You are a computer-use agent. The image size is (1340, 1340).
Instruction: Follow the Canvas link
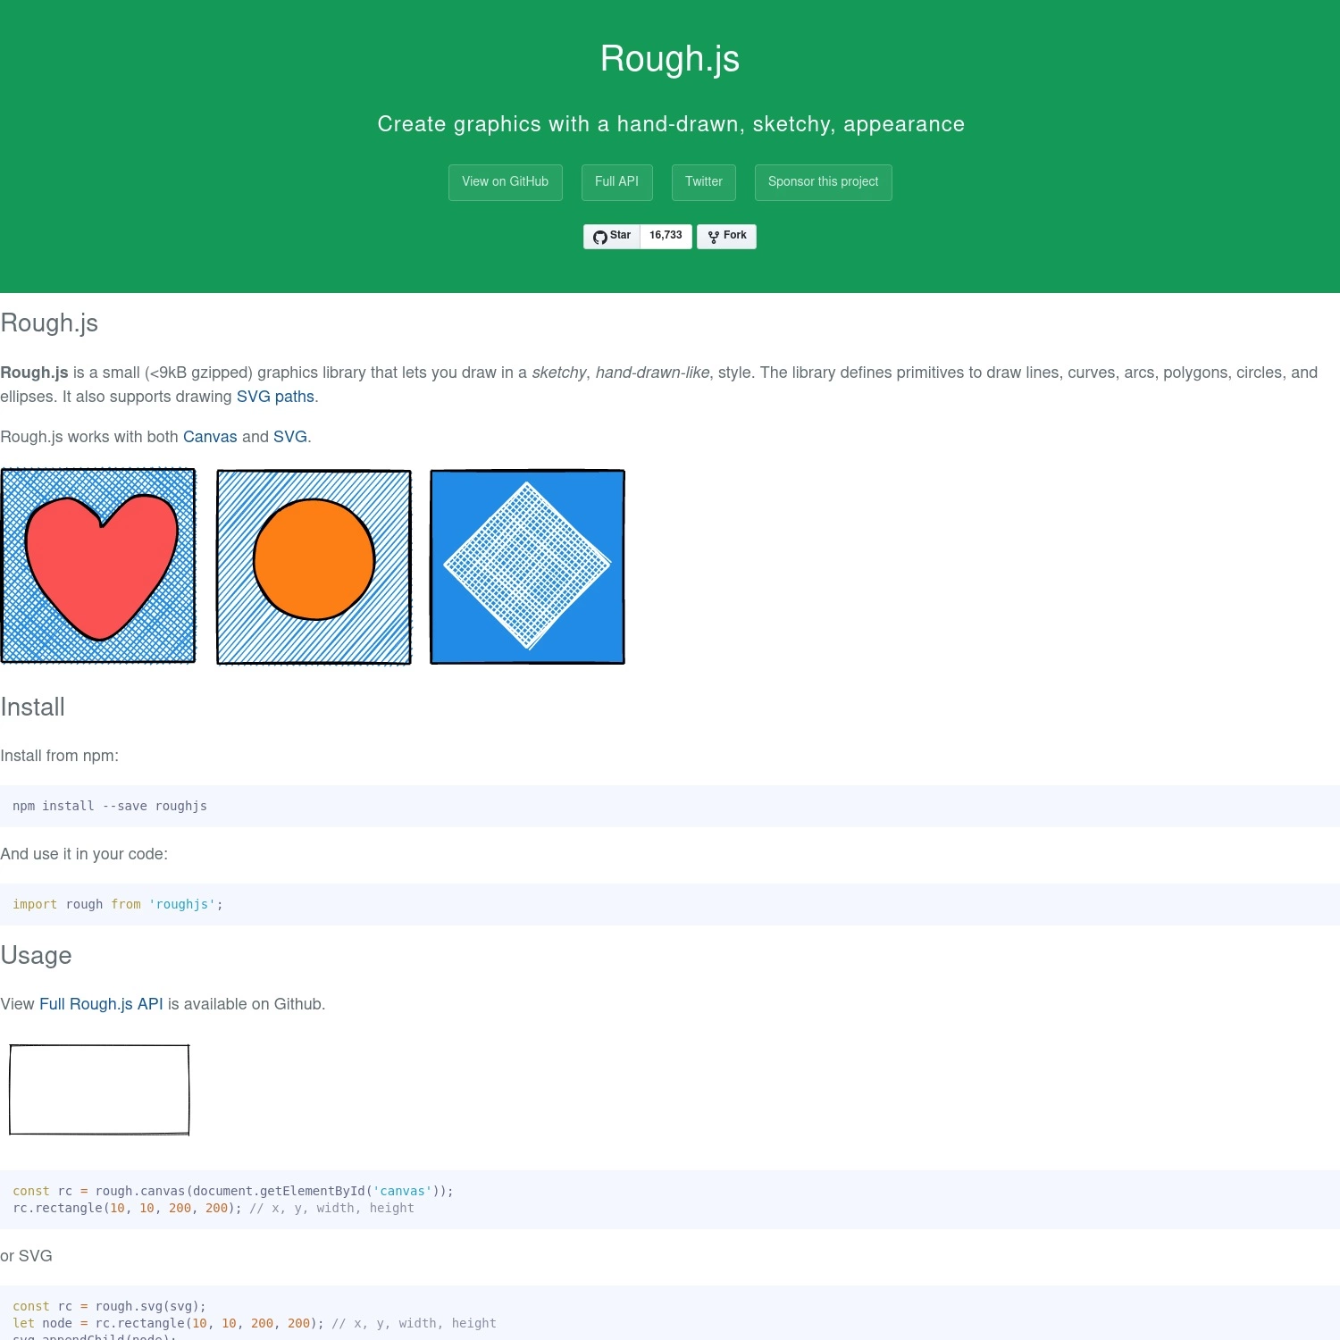pos(210,437)
